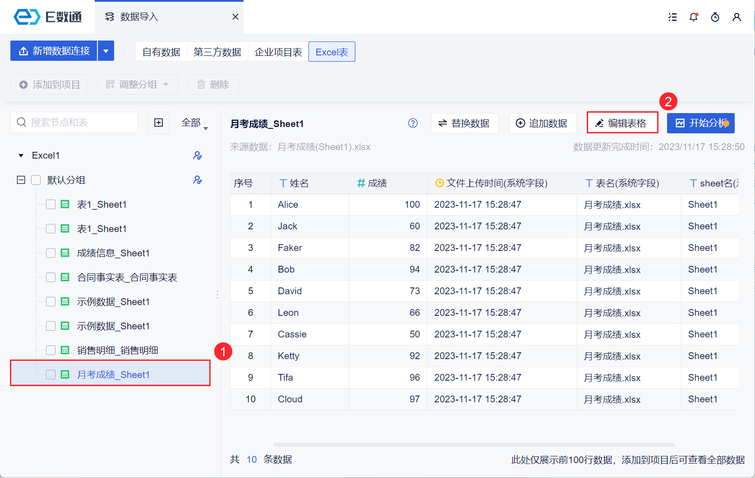This screenshot has width=755, height=478.
Task: Switch to the 第三方数据 tab
Action: pos(217,52)
